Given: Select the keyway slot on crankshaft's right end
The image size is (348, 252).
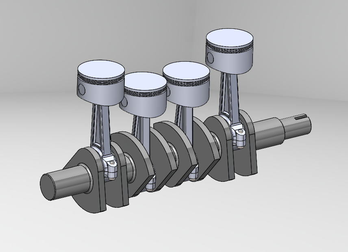Looking at the screenshot, I should coord(300,116).
